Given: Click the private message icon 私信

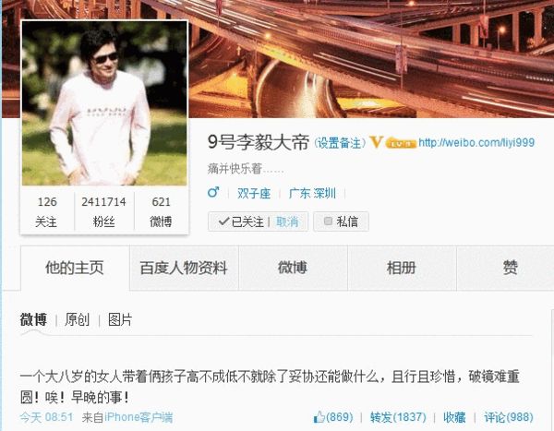Looking at the screenshot, I should 328,221.
